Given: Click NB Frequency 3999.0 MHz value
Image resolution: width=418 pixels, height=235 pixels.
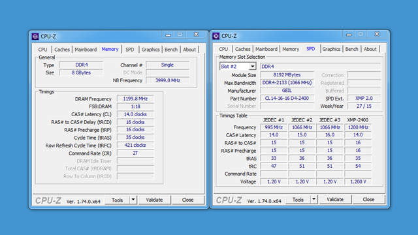Looking at the screenshot, I should [168, 80].
